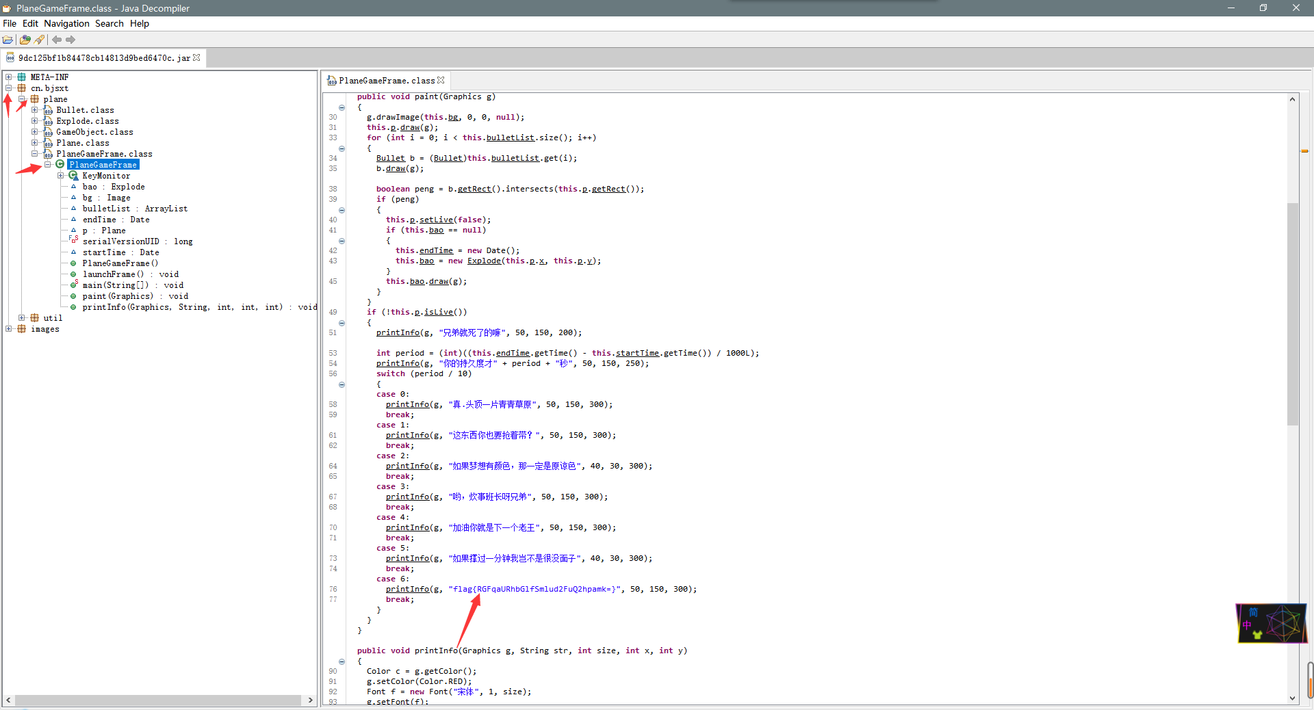Viewport: 1314px width, 710px height.
Task: Go forward with the right arrow icon
Action: click(70, 40)
